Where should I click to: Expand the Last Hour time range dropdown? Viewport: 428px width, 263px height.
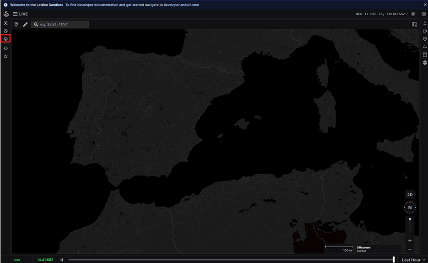click(x=413, y=260)
